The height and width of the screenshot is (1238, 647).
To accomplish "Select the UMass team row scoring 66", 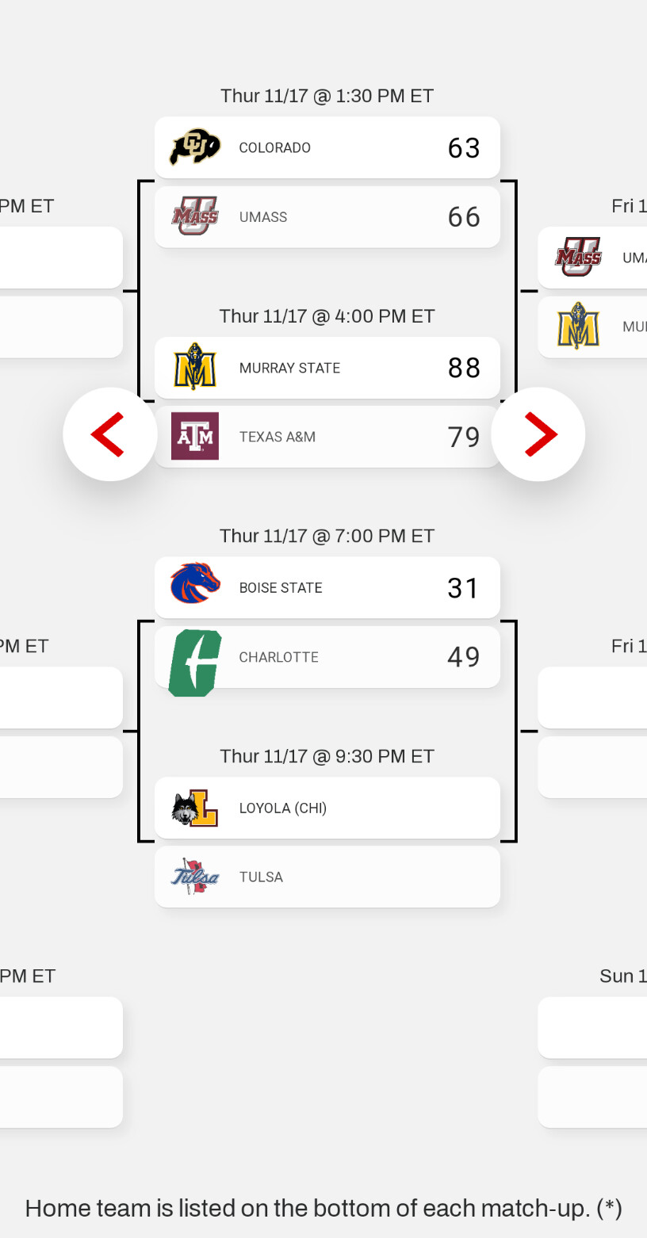I will tap(327, 216).
